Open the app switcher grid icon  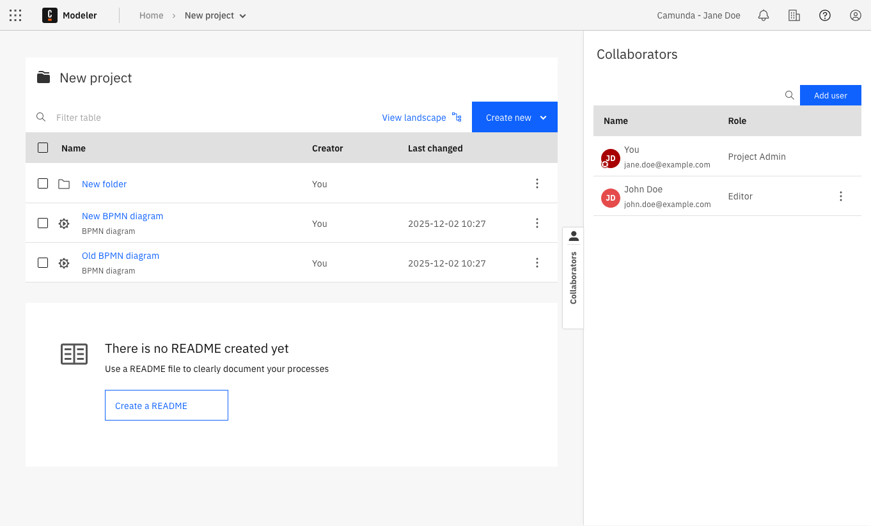15,15
